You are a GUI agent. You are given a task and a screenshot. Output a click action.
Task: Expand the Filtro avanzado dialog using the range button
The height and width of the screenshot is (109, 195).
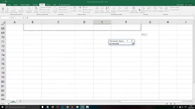pyautogui.click(x=133, y=44)
